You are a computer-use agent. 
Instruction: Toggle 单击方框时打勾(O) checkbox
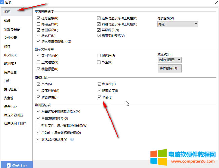point(38,119)
